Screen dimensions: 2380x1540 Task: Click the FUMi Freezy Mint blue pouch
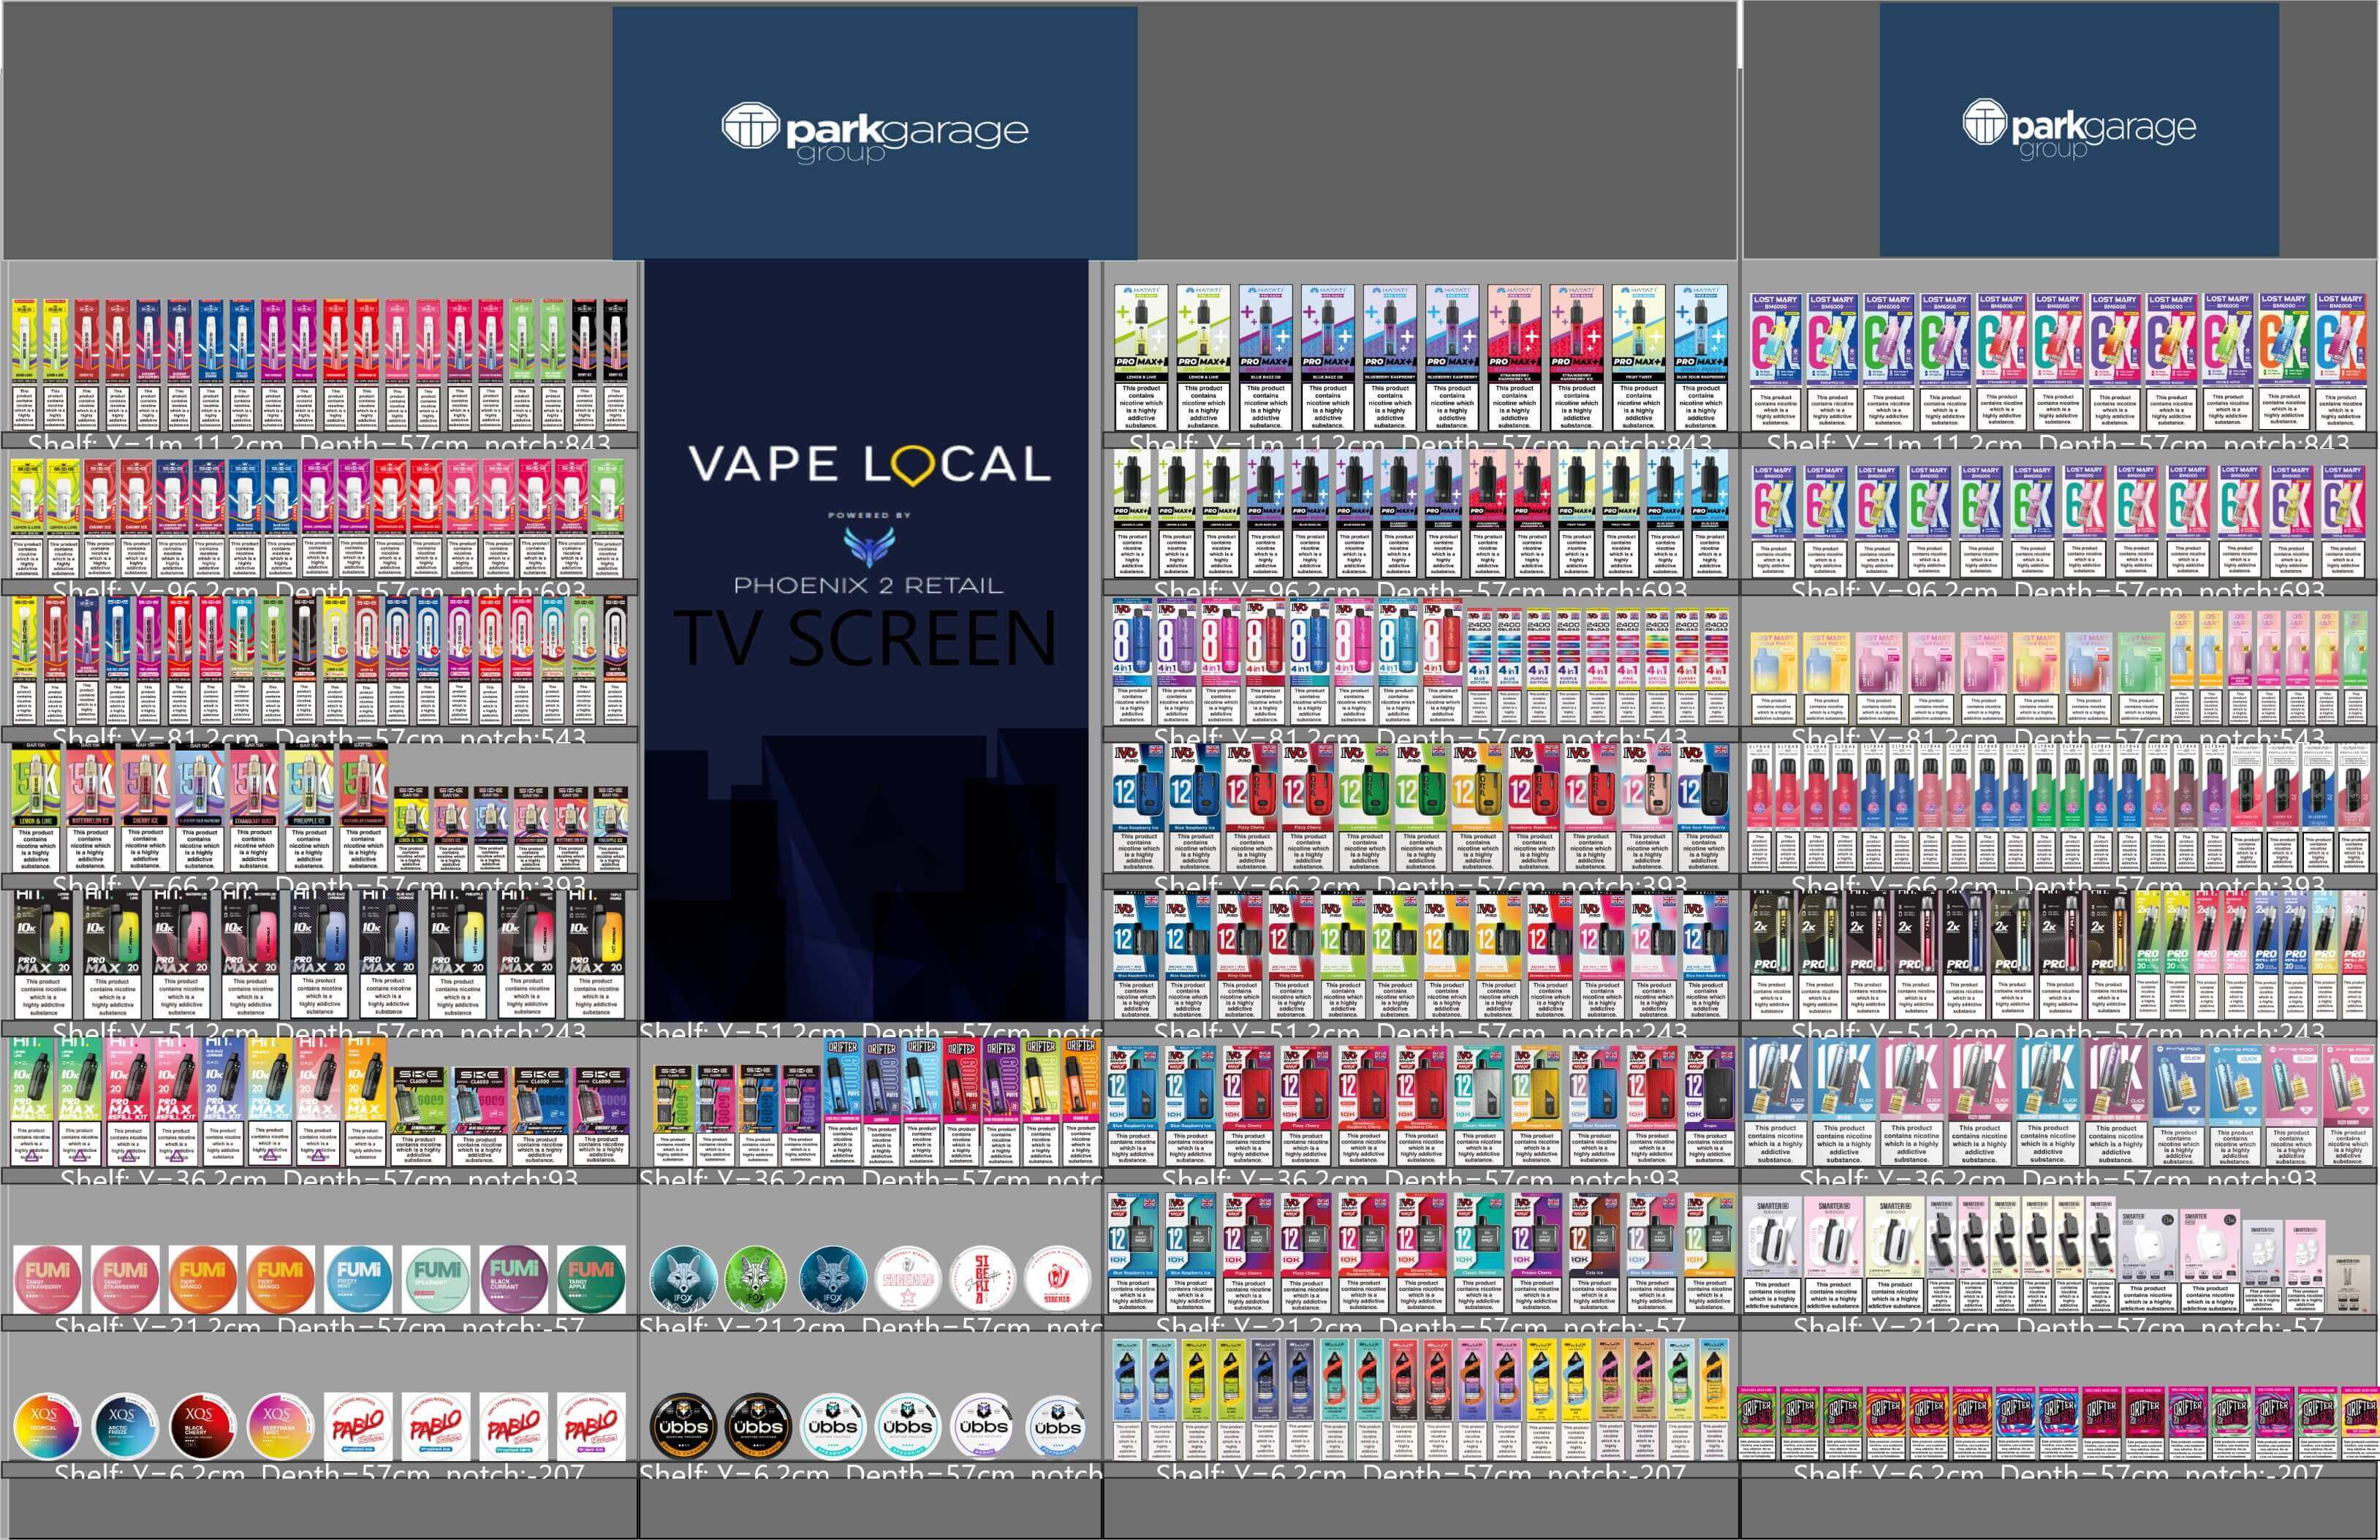pyautogui.click(x=358, y=1279)
